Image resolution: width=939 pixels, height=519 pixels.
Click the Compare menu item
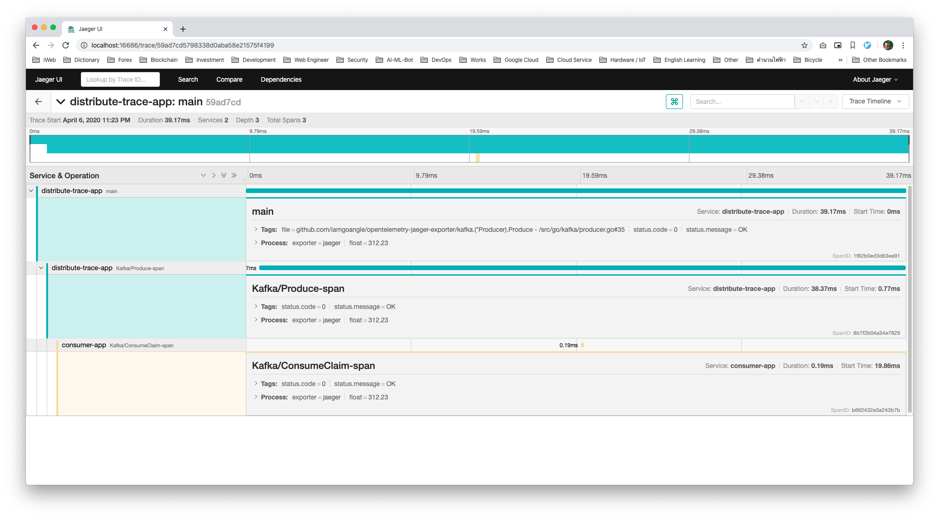(x=229, y=79)
